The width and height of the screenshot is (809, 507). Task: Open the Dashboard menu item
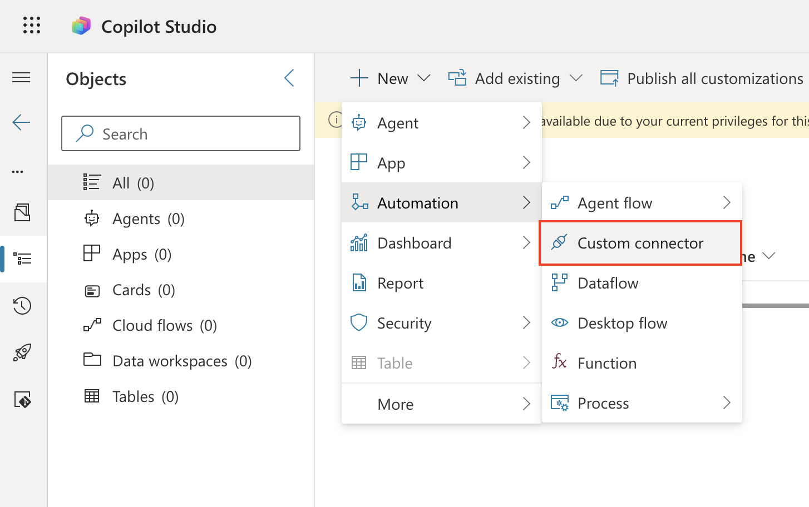coord(442,243)
